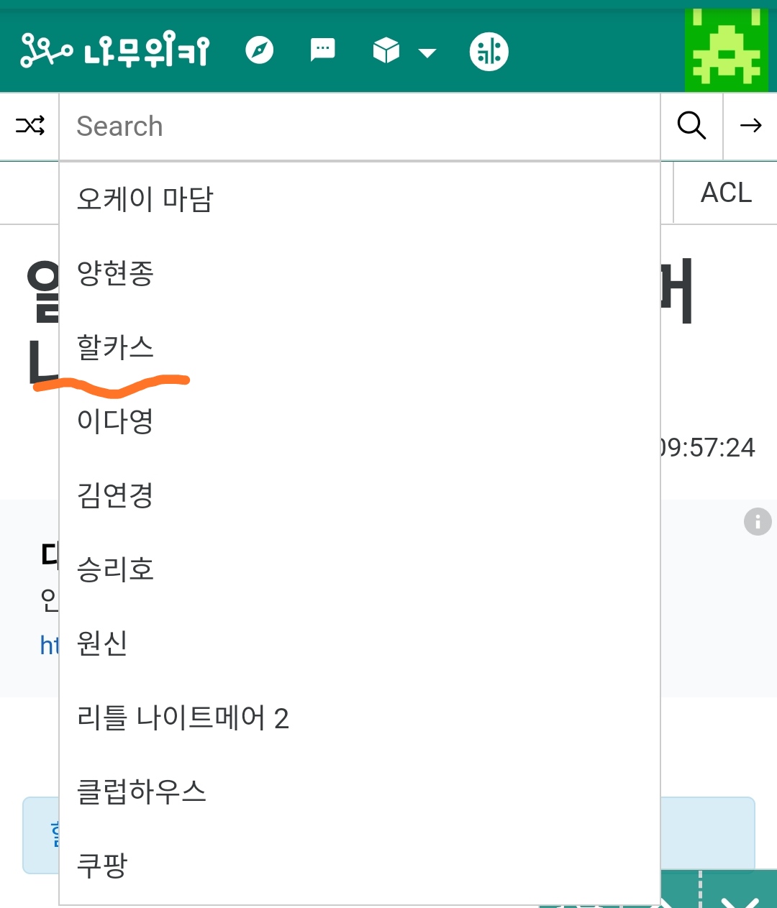This screenshot has height=908, width=777.
Task: Open the ACL tab
Action: click(x=726, y=193)
